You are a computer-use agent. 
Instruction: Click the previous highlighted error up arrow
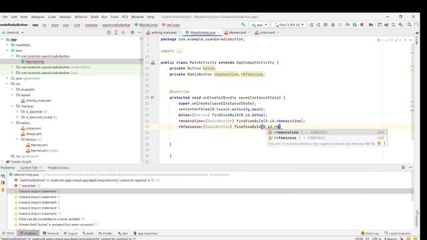405,40
